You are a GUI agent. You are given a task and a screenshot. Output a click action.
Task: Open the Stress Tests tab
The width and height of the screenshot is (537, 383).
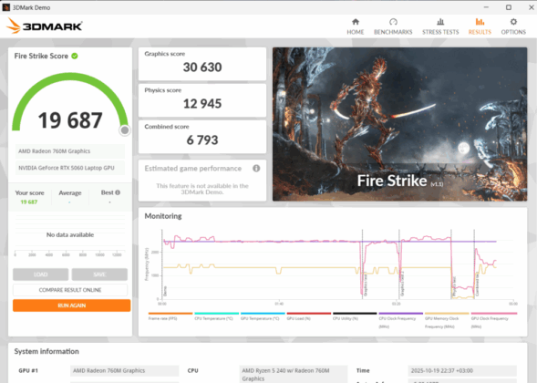pyautogui.click(x=440, y=26)
